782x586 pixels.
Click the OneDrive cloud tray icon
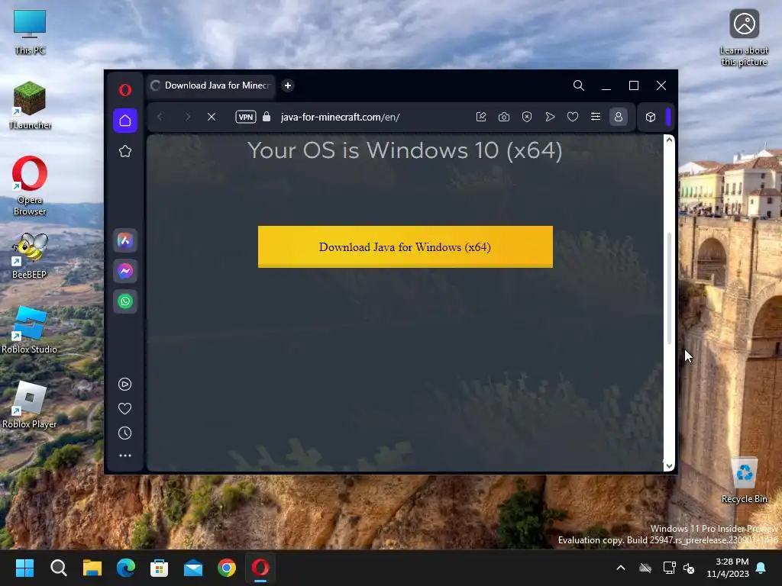click(x=645, y=568)
